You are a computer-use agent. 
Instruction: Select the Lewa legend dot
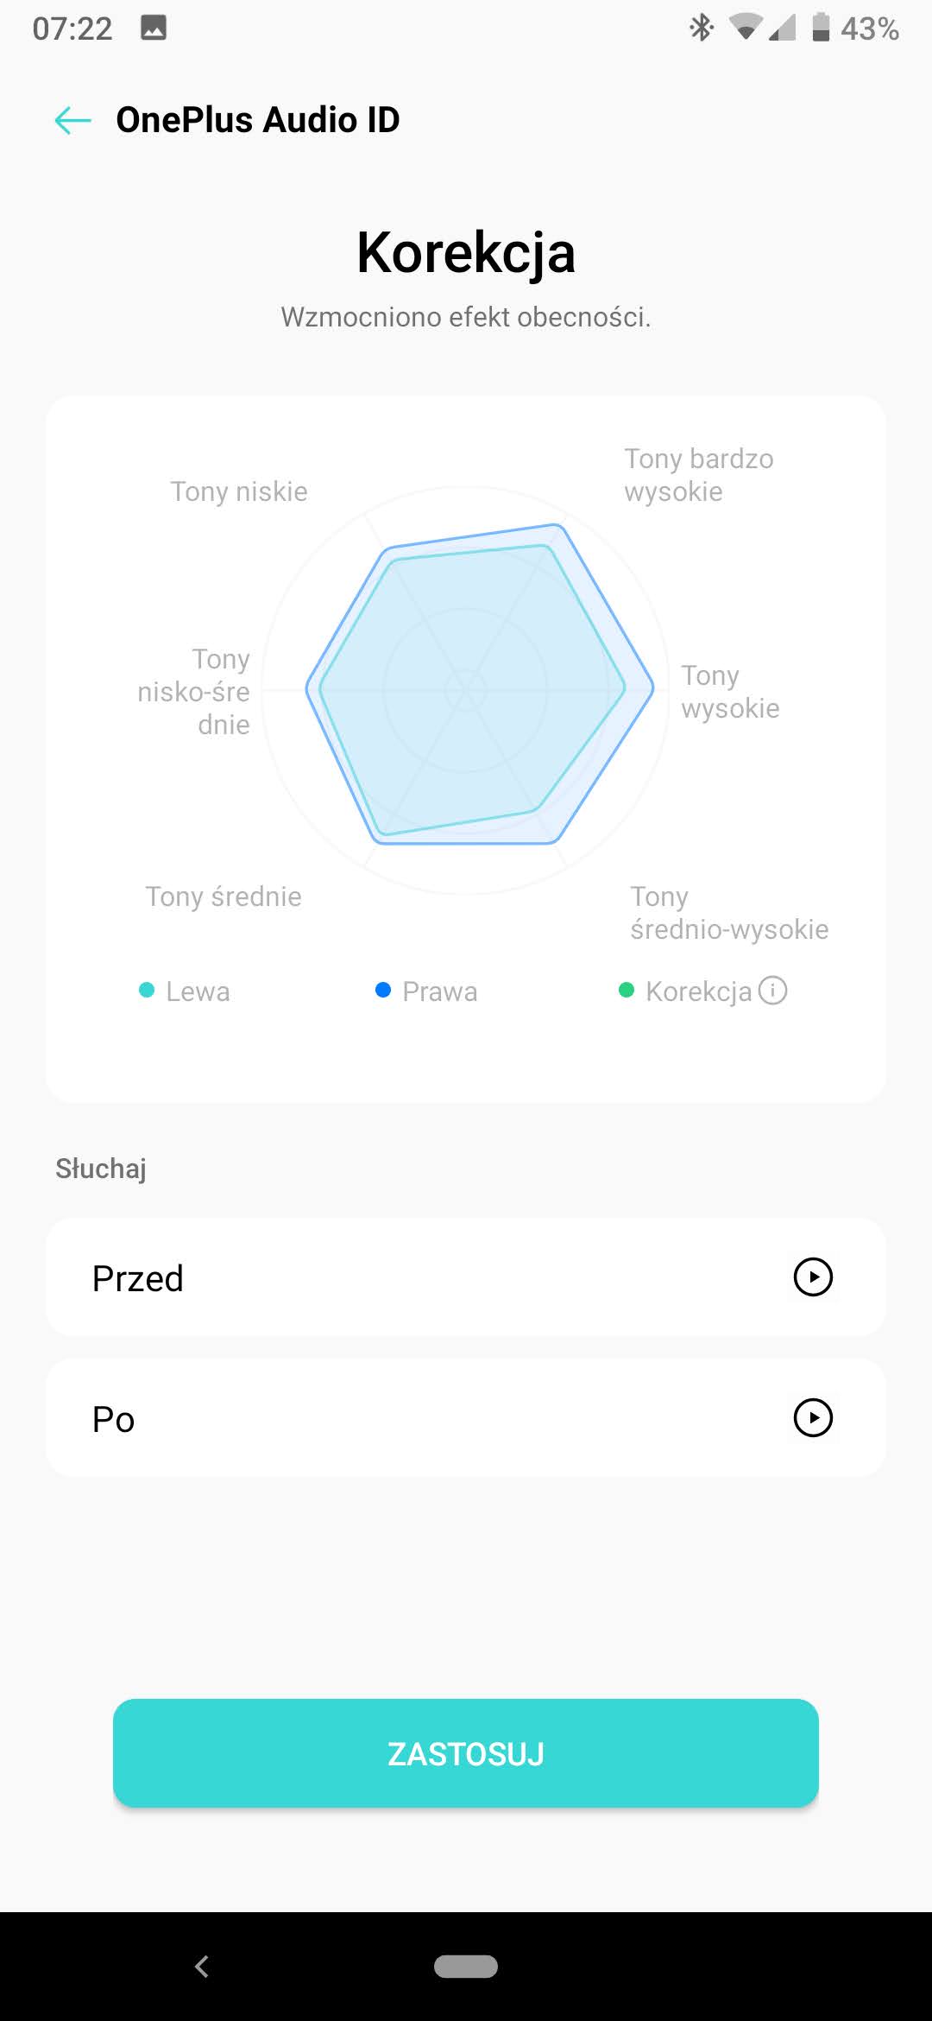pos(147,990)
